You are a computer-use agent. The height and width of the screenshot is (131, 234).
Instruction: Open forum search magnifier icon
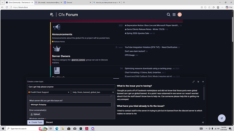click(169, 15)
